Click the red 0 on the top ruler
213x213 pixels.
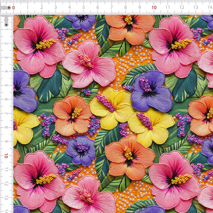coord(13,7)
